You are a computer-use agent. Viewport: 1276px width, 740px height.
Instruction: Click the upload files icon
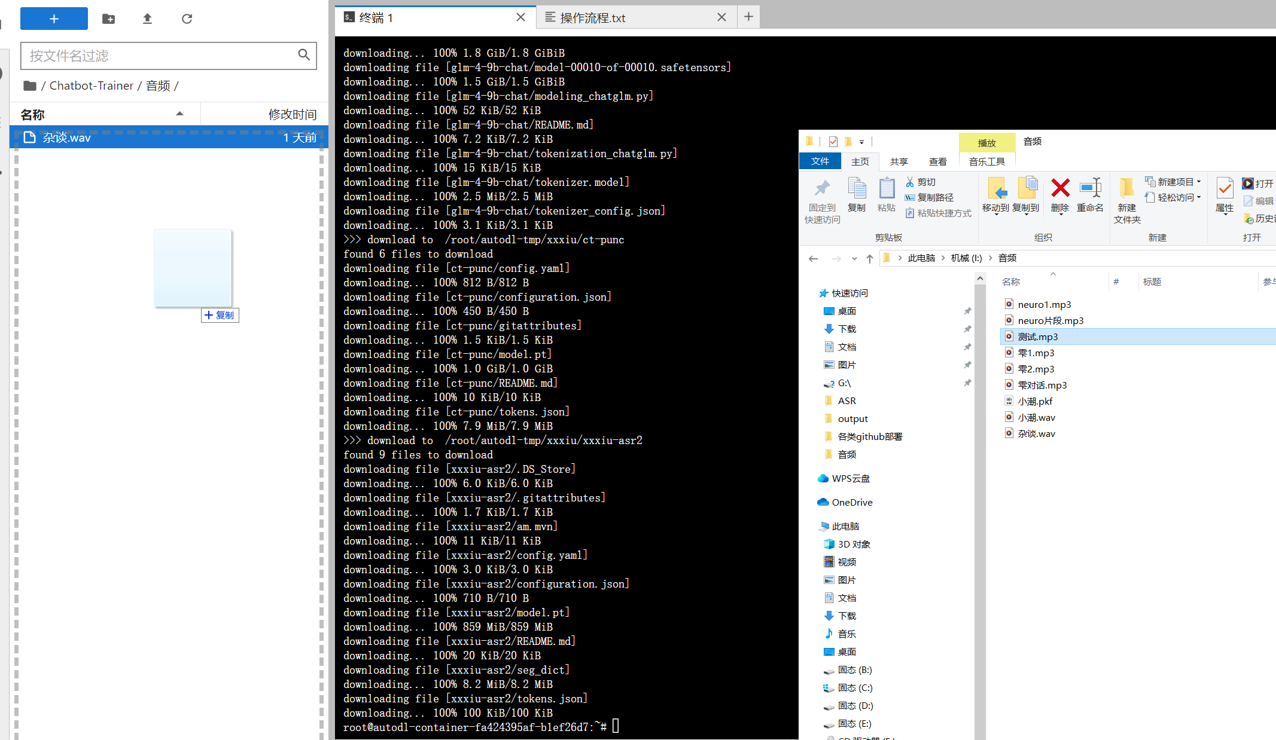click(147, 19)
